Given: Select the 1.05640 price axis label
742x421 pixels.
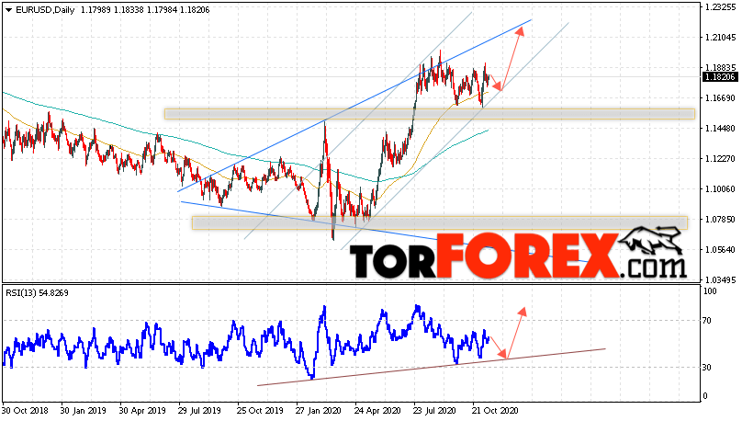Looking at the screenshot, I should [x=720, y=250].
